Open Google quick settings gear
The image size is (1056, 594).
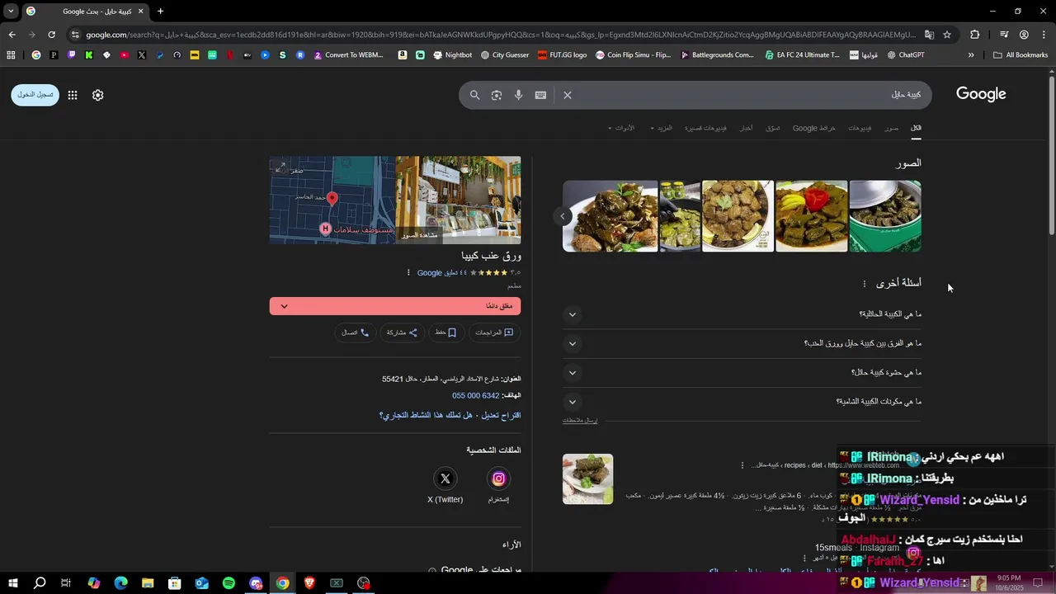tap(97, 95)
